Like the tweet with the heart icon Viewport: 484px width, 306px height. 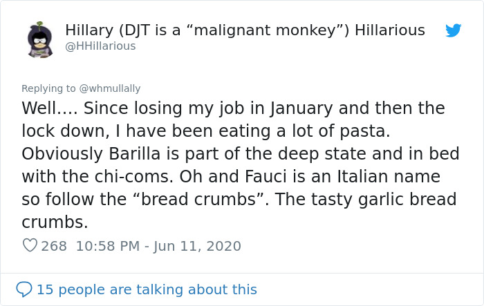[x=30, y=245]
